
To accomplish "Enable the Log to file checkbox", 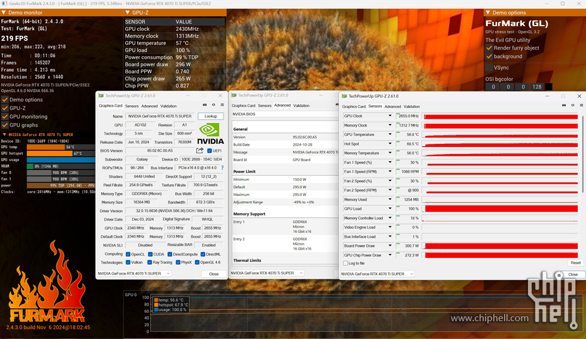I will click(x=346, y=263).
